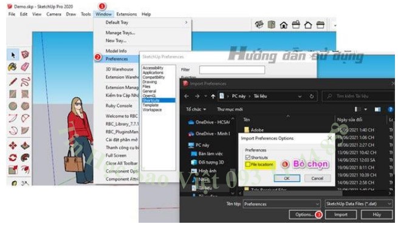This screenshot has height=227, width=398.
Task: Refresh the Tài liệu folder listing
Action: pos(312,96)
